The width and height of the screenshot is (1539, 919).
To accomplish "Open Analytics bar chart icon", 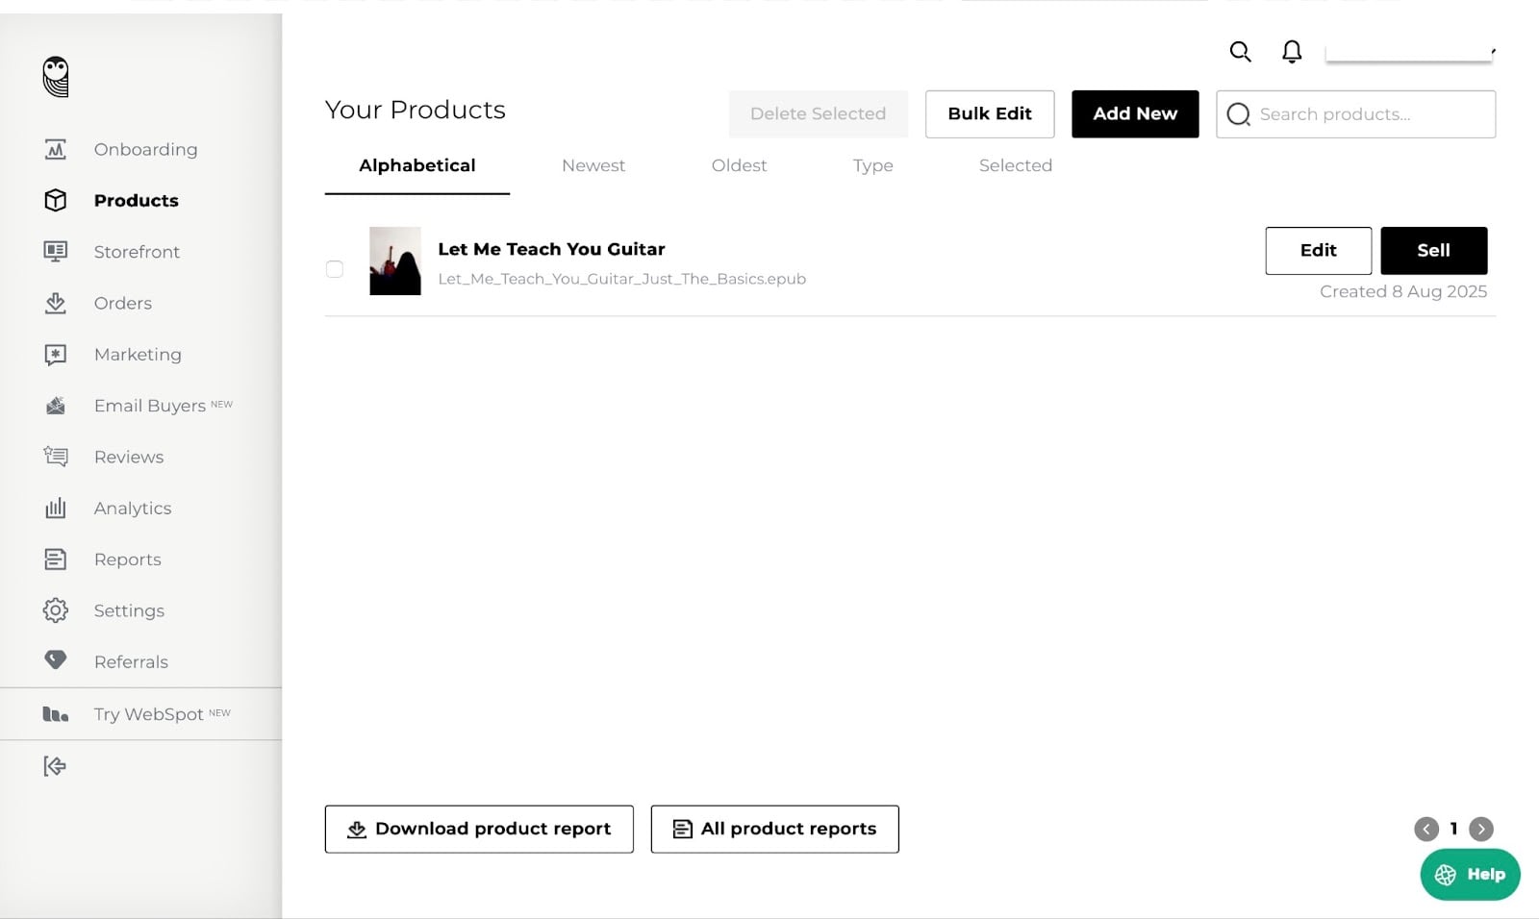I will click(56, 508).
